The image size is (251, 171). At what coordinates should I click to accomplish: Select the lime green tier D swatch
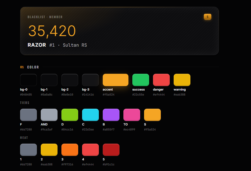coord(70,115)
